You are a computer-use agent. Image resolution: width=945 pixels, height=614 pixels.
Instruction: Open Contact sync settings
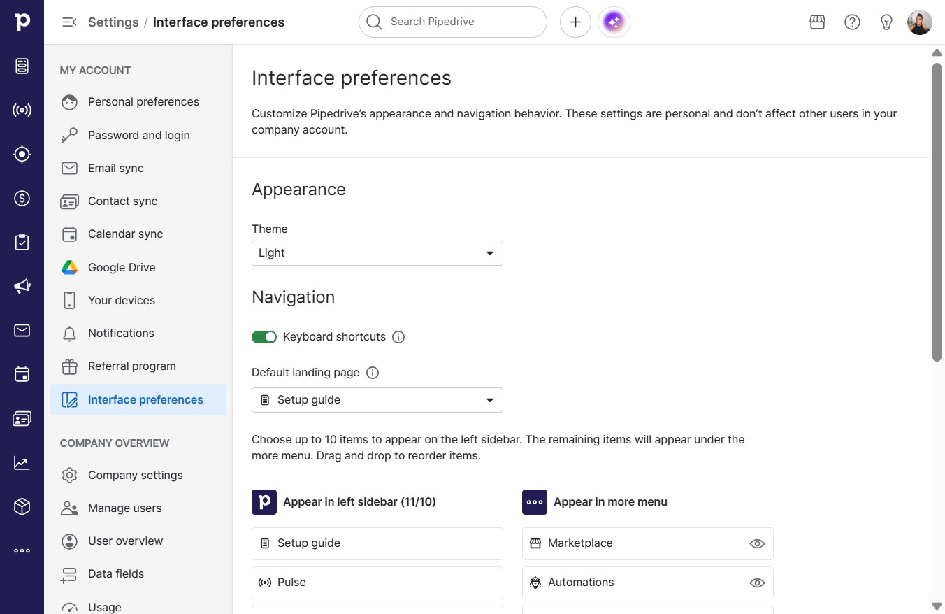[138, 201]
